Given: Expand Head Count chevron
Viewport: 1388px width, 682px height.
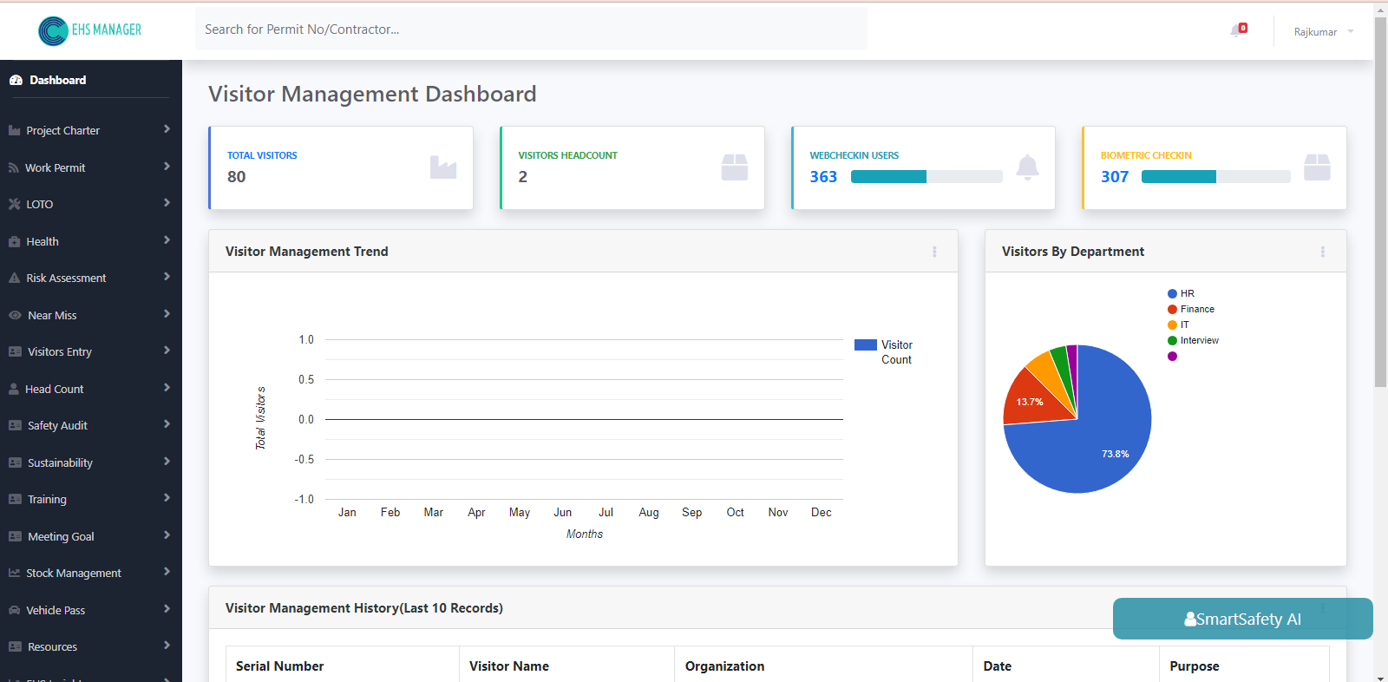Looking at the screenshot, I should pyautogui.click(x=167, y=388).
